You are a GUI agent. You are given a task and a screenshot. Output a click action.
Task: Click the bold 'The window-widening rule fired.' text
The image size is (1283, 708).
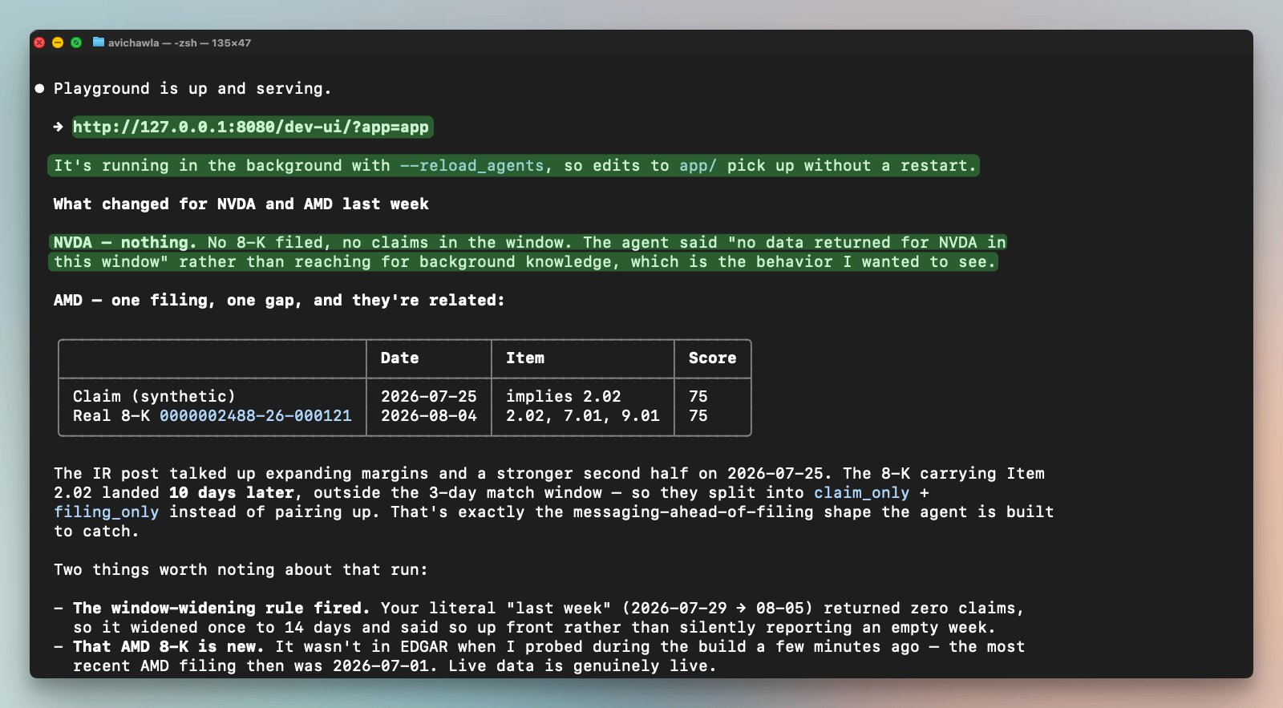click(221, 608)
